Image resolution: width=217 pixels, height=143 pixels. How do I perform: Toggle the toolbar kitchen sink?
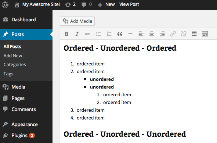[205, 34]
